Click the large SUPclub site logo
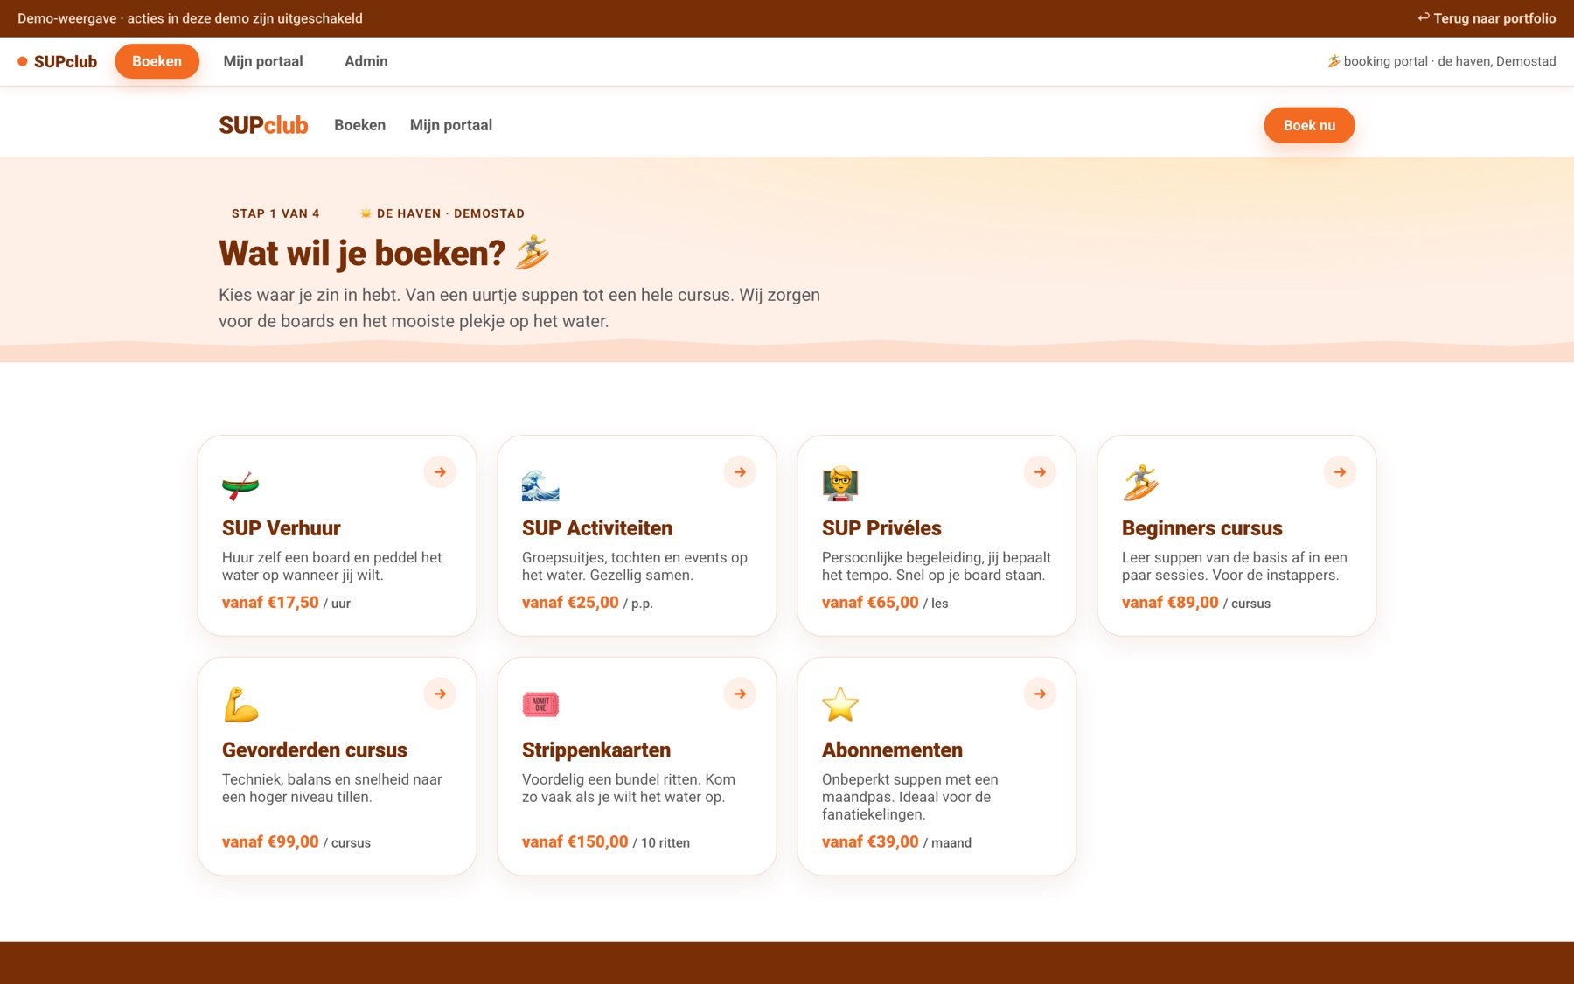The width and height of the screenshot is (1574, 984). pos(263,125)
